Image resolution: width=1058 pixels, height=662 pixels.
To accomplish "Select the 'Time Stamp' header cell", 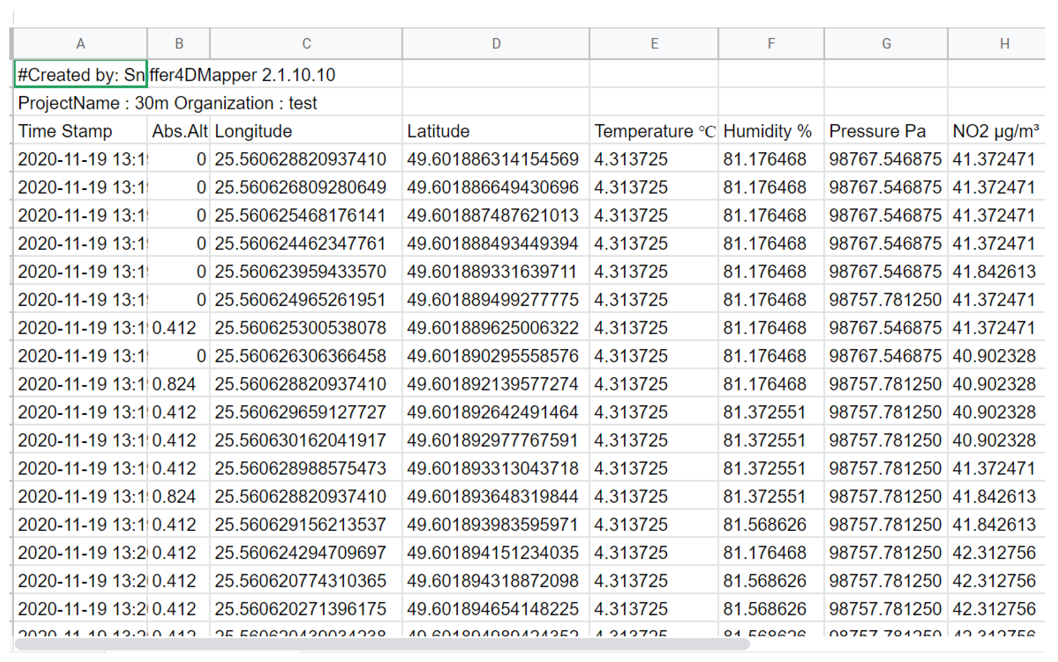I will tap(81, 131).
